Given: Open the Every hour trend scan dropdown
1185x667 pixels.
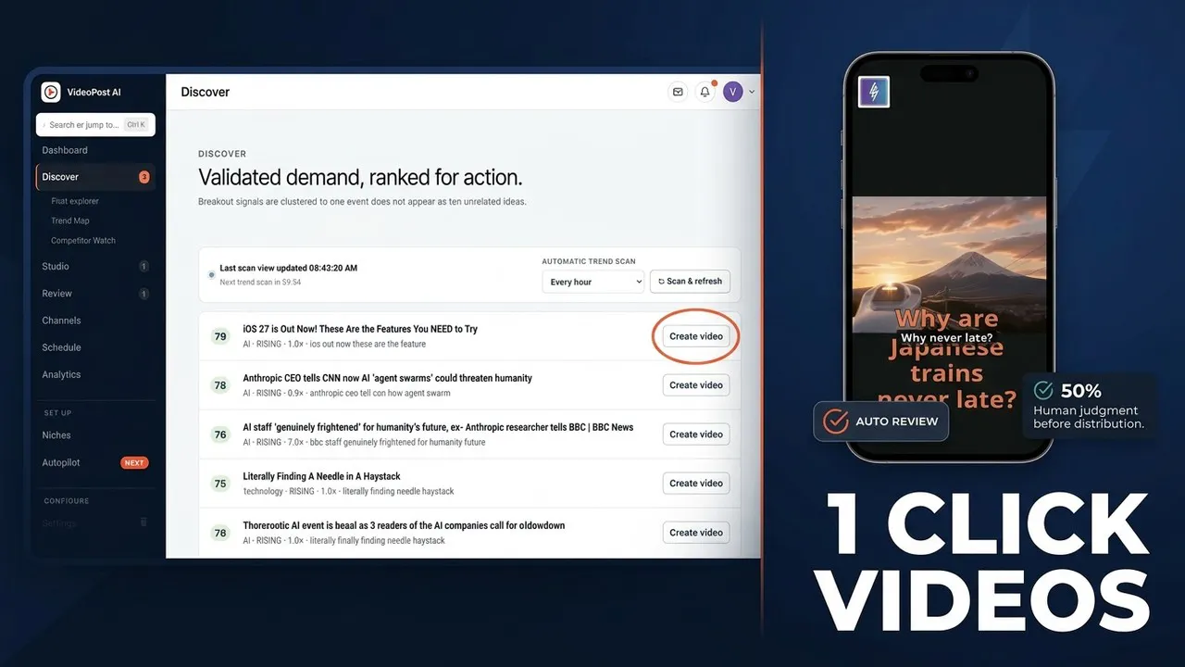Looking at the screenshot, I should coord(592,282).
